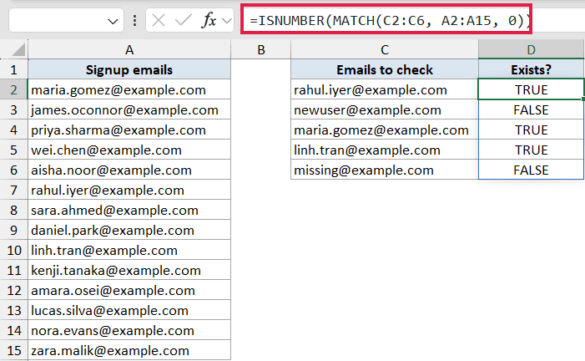The height and width of the screenshot is (361, 585).
Task: Select row 12 header
Action: point(14,290)
